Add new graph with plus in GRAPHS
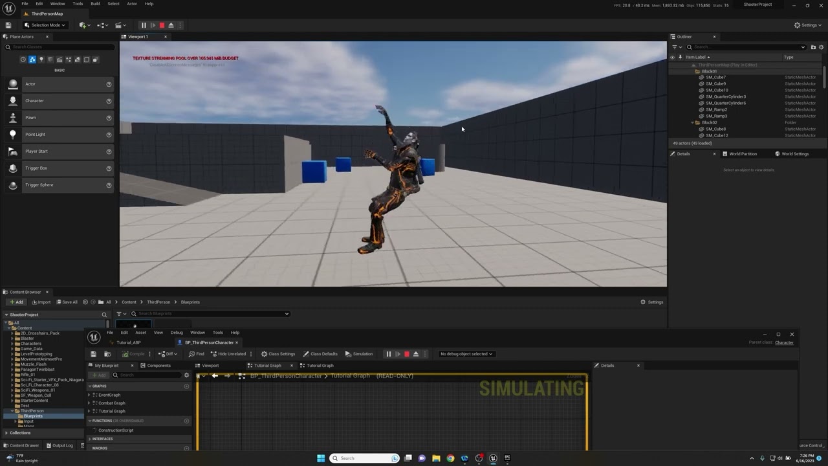 (187, 386)
